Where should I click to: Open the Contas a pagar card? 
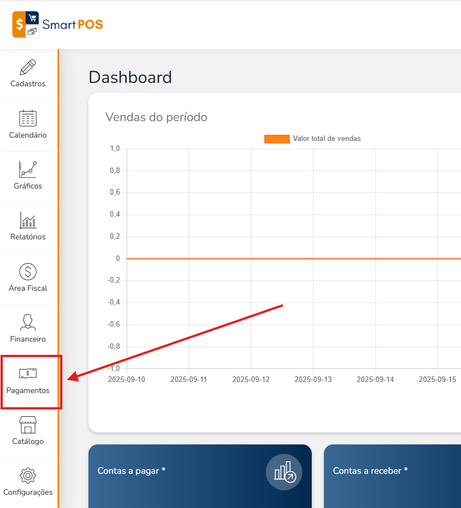click(200, 476)
